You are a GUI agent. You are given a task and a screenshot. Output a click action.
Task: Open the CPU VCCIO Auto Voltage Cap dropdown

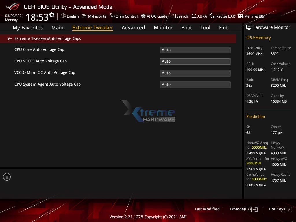click(195, 61)
